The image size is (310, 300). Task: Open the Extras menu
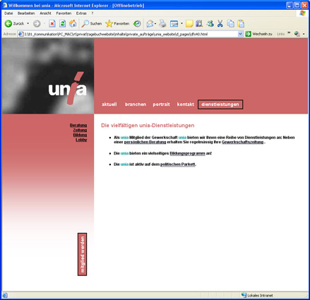(x=81, y=13)
